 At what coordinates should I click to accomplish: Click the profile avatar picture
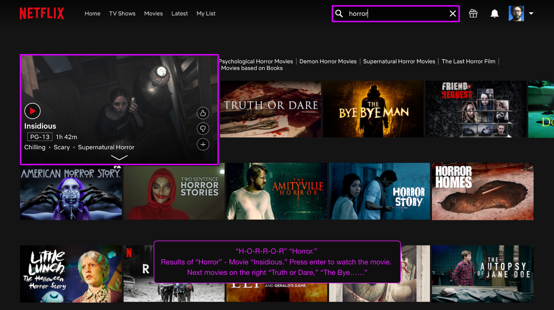click(x=516, y=14)
